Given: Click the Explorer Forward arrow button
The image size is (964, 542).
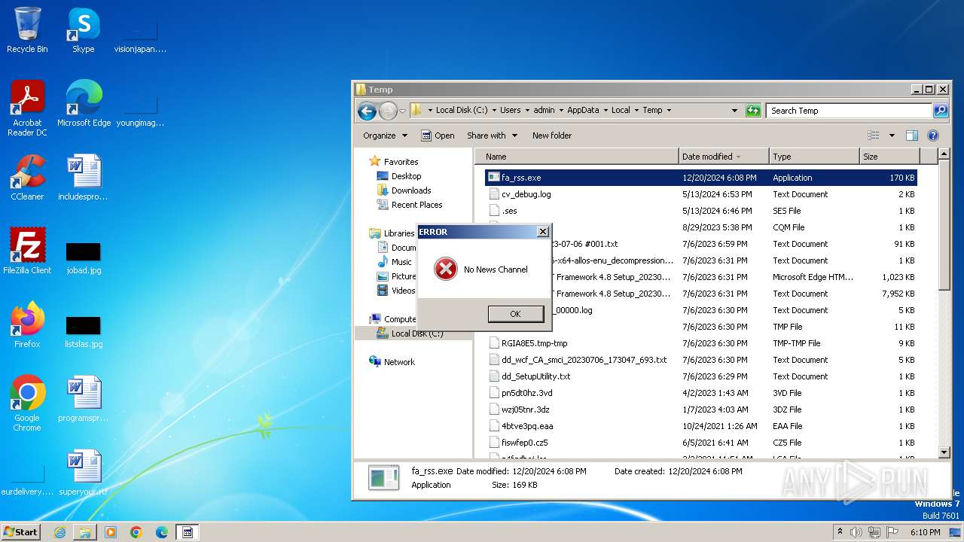Looking at the screenshot, I should coord(387,111).
